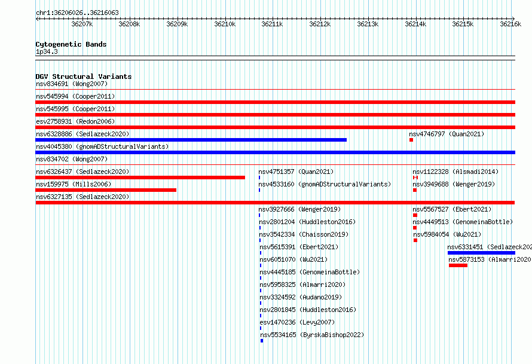Viewport: 532px width, 364px height.
Task: Select the 1p34.3 band label
Action: pos(47,51)
